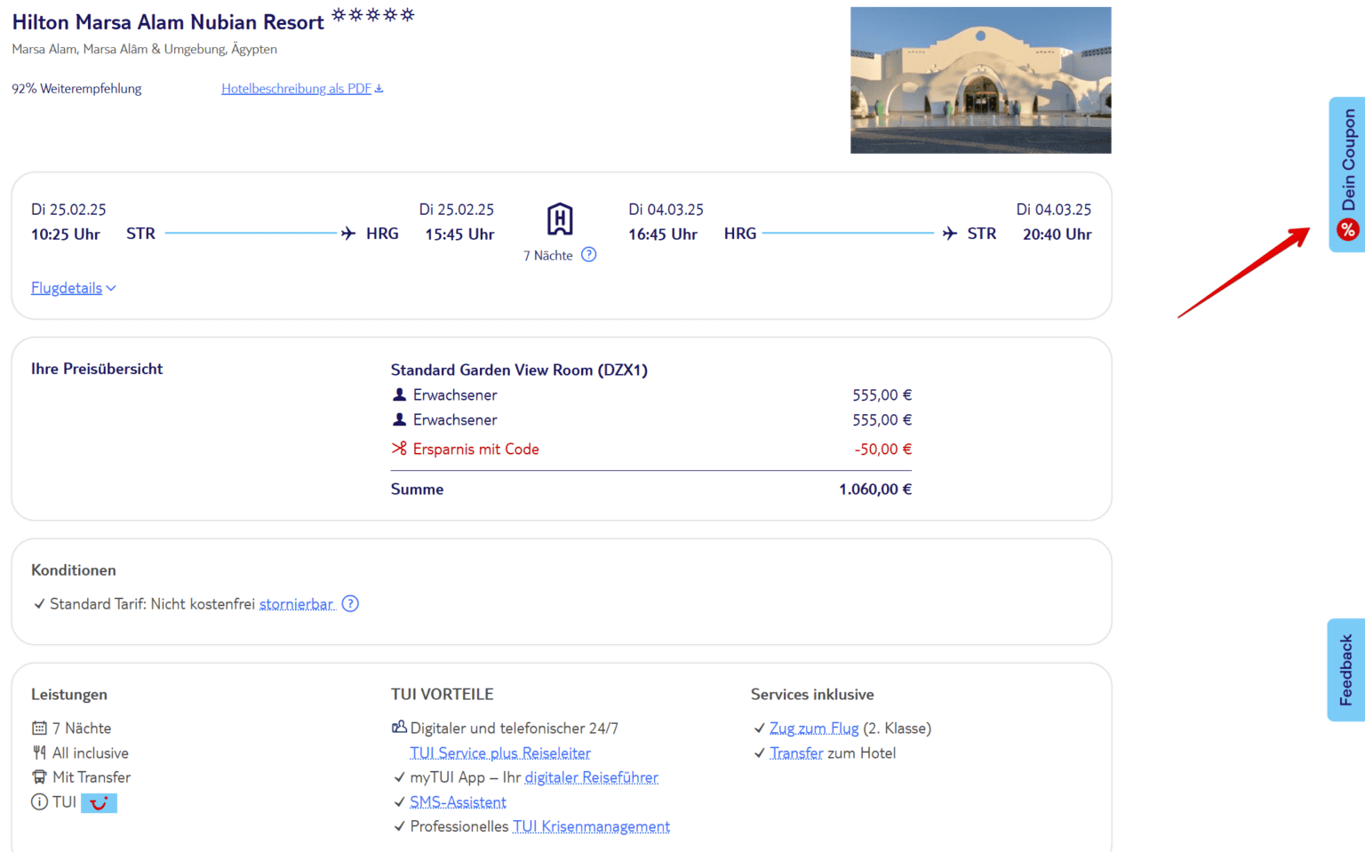The height and width of the screenshot is (852, 1365).
Task: Click the help icon next to 7 Nächte
Action: pos(588,255)
